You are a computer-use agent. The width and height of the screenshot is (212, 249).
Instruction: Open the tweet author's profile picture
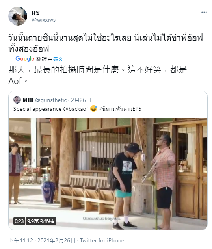pyautogui.click(x=18, y=16)
